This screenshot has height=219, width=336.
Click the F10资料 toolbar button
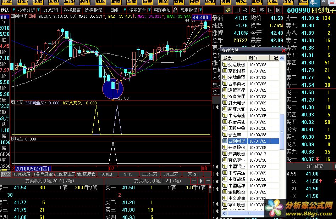(51, 10)
